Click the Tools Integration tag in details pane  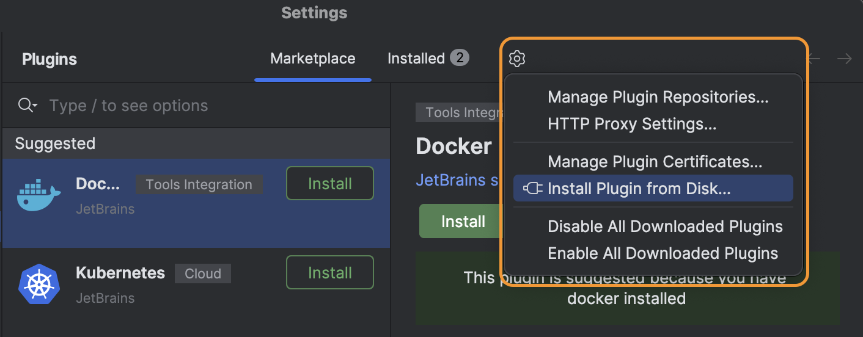458,112
